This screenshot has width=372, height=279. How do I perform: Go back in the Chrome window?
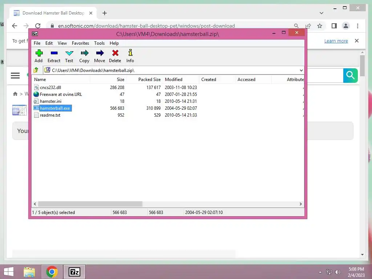pos(15,26)
